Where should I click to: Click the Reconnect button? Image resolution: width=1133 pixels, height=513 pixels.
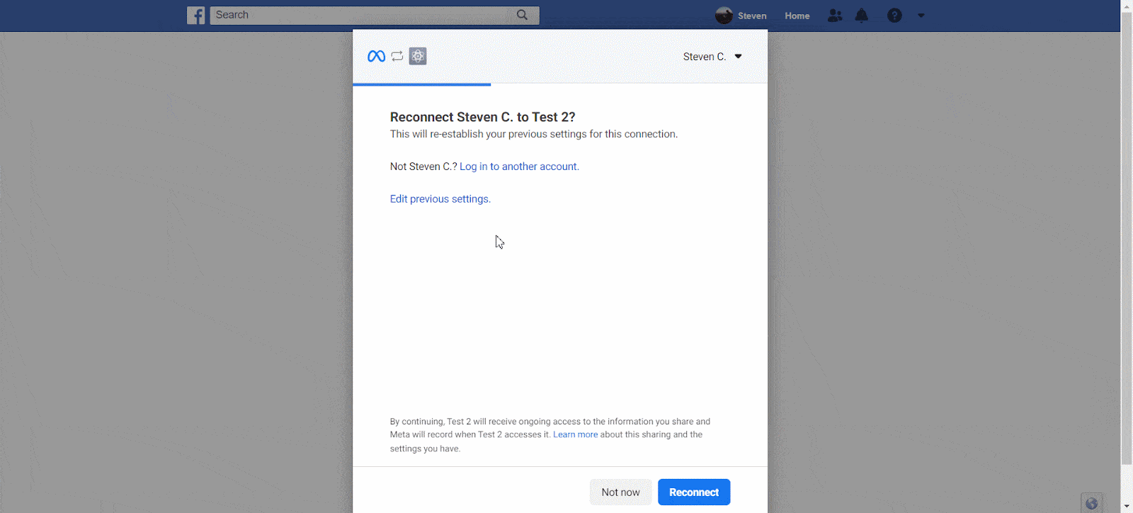694,492
